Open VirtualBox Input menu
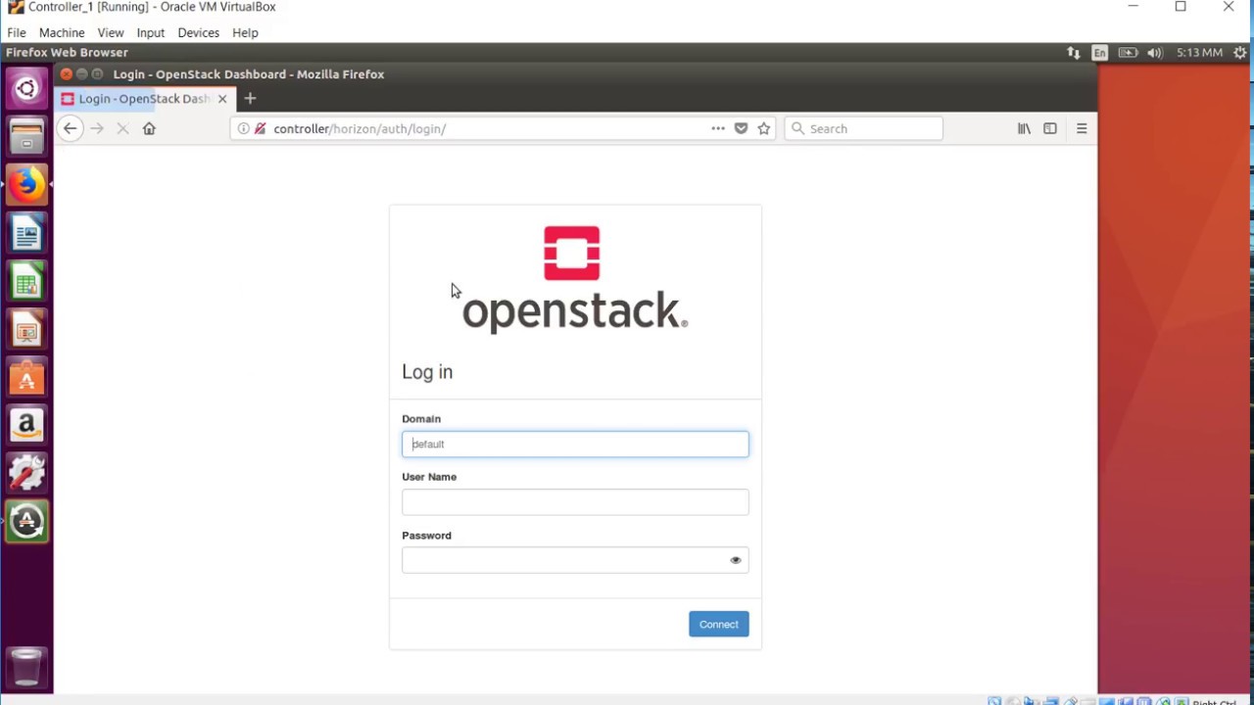This screenshot has width=1254, height=705. pos(151,32)
